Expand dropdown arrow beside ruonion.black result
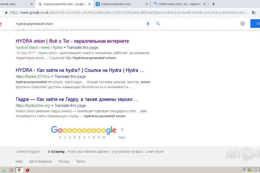The height and width of the screenshot is (173, 260). pyautogui.click(x=65, y=47)
